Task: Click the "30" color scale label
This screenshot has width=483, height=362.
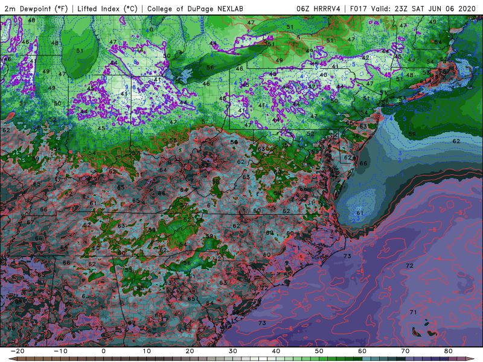Action: 233,351
